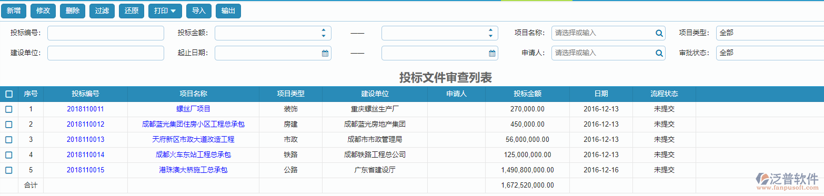This screenshot has height=196, width=824.
Task: Open 天府新区市政大道改造工程 link
Action: point(193,140)
